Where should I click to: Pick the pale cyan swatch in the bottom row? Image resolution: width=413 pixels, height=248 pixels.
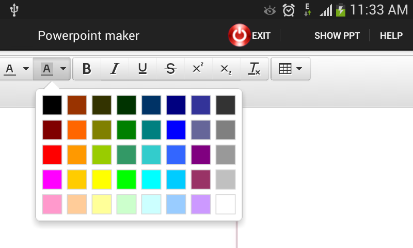(151, 204)
